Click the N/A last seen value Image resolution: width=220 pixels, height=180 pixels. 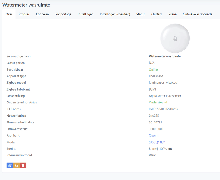pyautogui.click(x=152, y=63)
